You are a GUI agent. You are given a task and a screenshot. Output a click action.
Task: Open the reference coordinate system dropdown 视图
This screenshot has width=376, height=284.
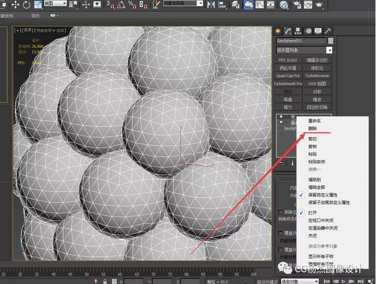tap(55, 3)
